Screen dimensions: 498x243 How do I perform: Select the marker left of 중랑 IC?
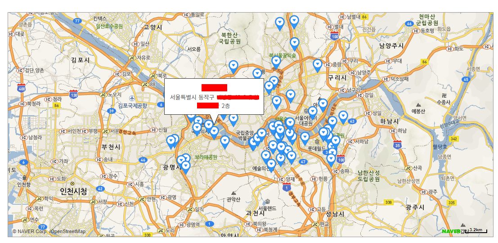(x=317, y=65)
